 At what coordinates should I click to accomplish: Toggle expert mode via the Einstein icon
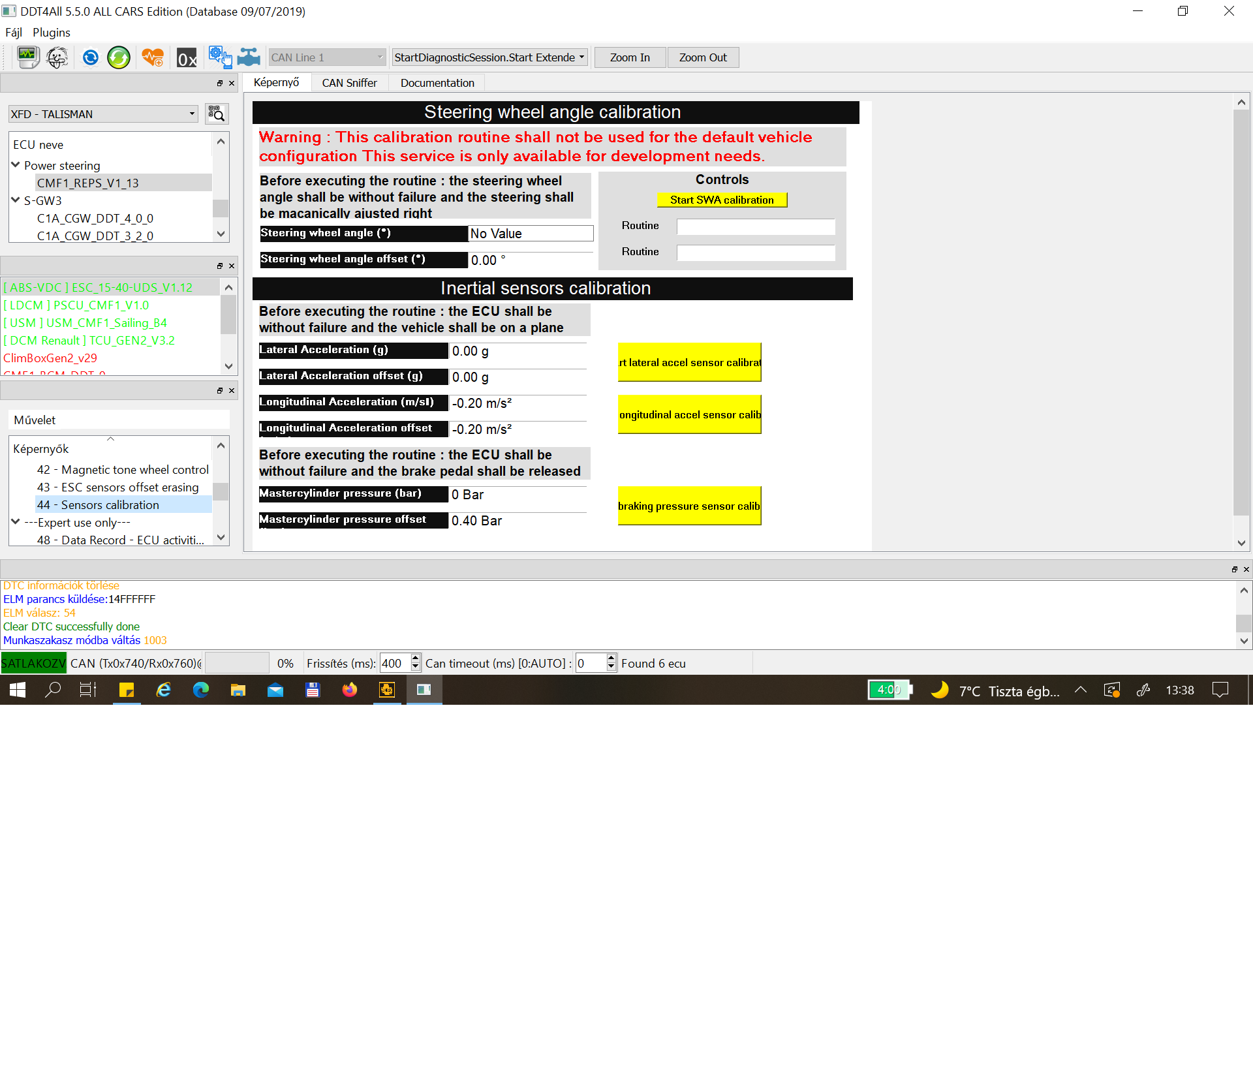click(x=57, y=57)
